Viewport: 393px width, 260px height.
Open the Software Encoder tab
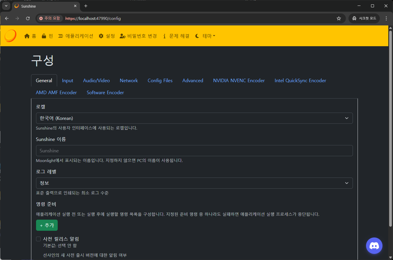tap(105, 92)
